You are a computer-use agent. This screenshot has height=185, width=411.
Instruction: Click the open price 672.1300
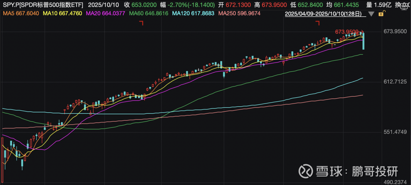(x=238, y=5)
